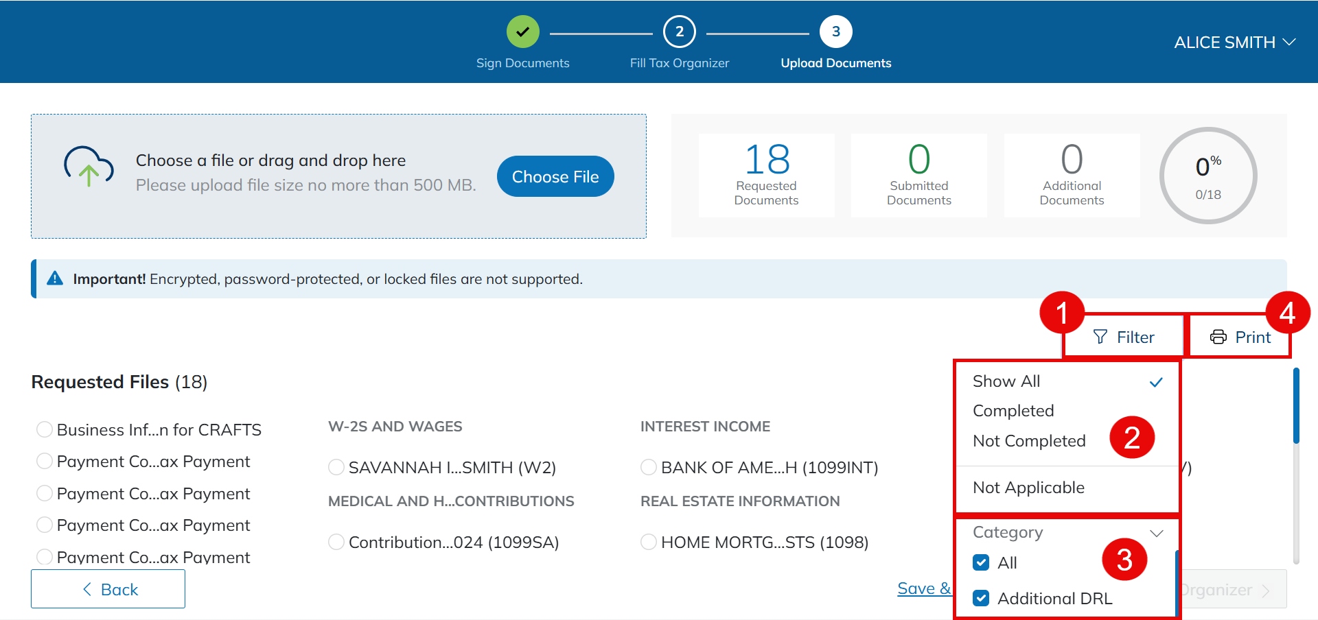Collapse the Category section chevron
This screenshot has width=1318, height=620.
tap(1157, 533)
